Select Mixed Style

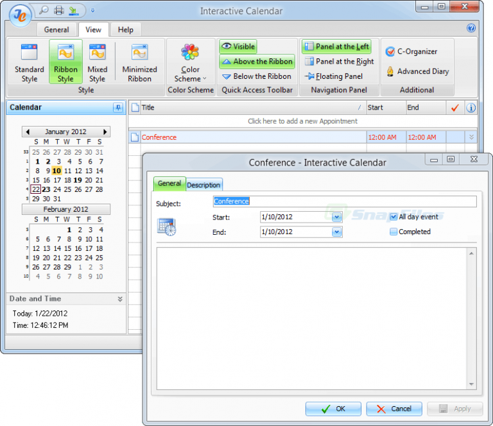pos(97,62)
